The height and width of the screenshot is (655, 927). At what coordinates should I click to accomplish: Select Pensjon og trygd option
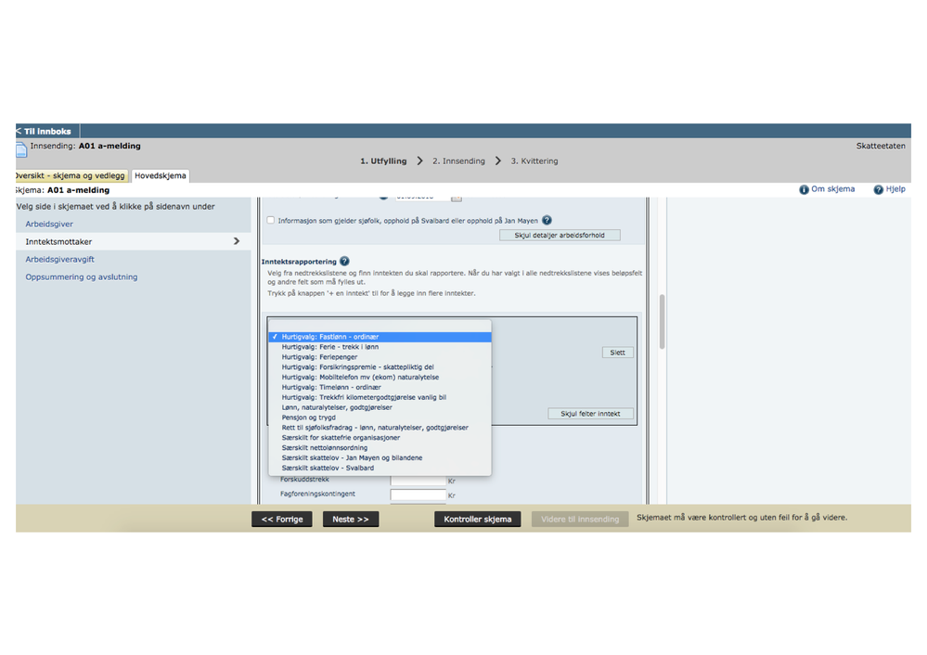click(x=380, y=417)
